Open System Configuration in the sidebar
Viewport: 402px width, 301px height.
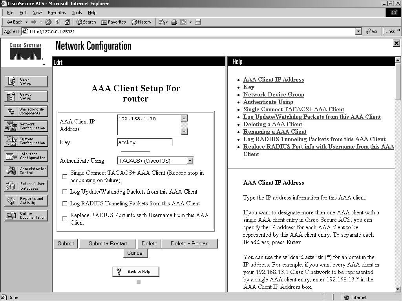[26, 141]
